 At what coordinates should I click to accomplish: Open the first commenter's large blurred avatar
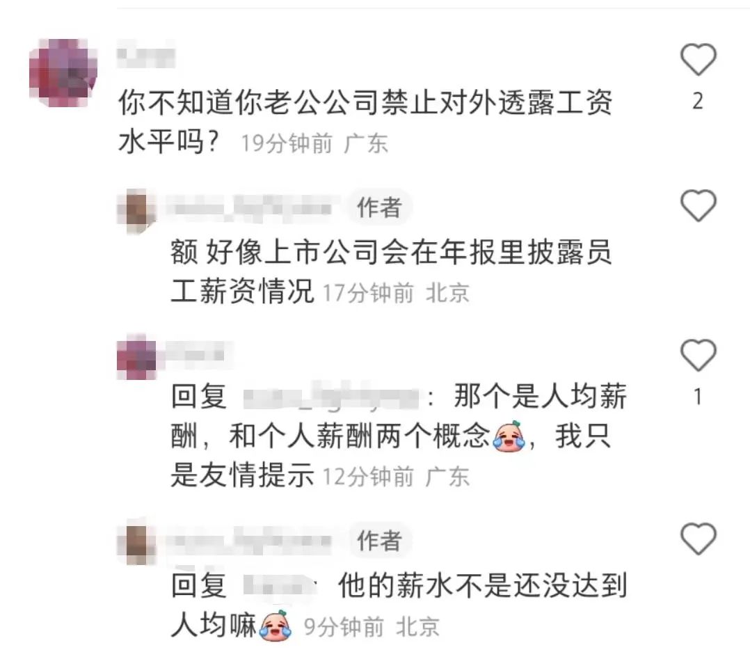click(x=63, y=73)
